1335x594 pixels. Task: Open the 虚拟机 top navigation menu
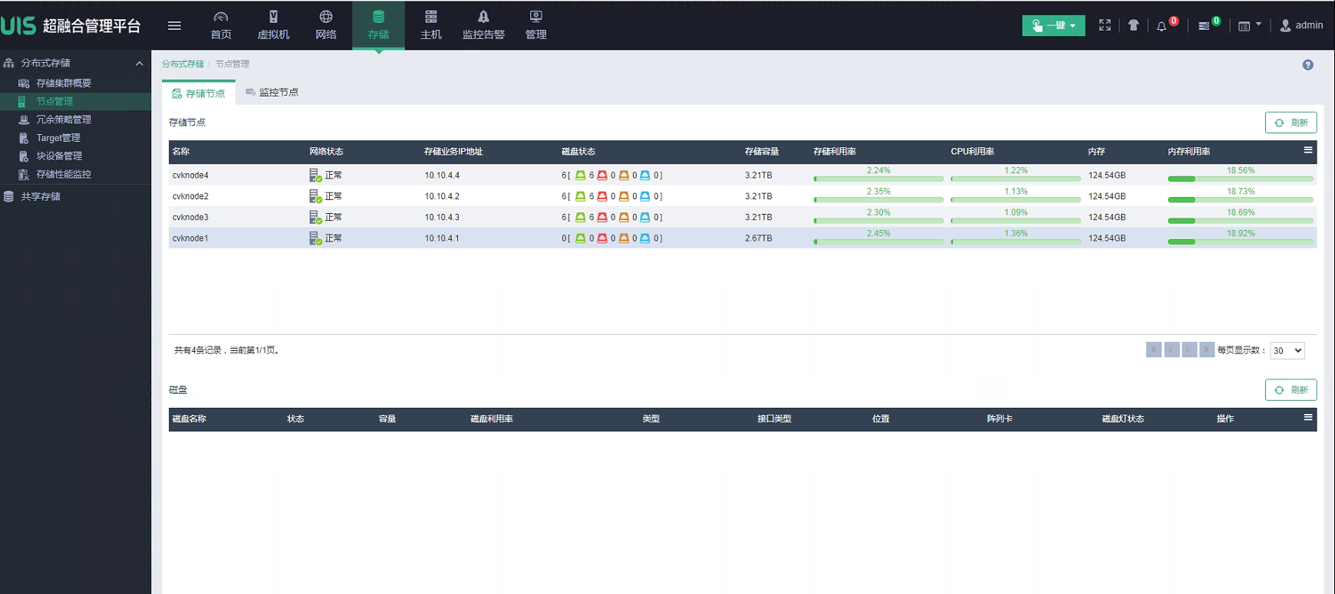pos(273,25)
